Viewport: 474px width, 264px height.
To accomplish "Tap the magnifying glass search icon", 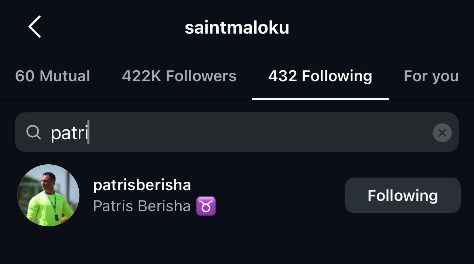I will pyautogui.click(x=34, y=132).
